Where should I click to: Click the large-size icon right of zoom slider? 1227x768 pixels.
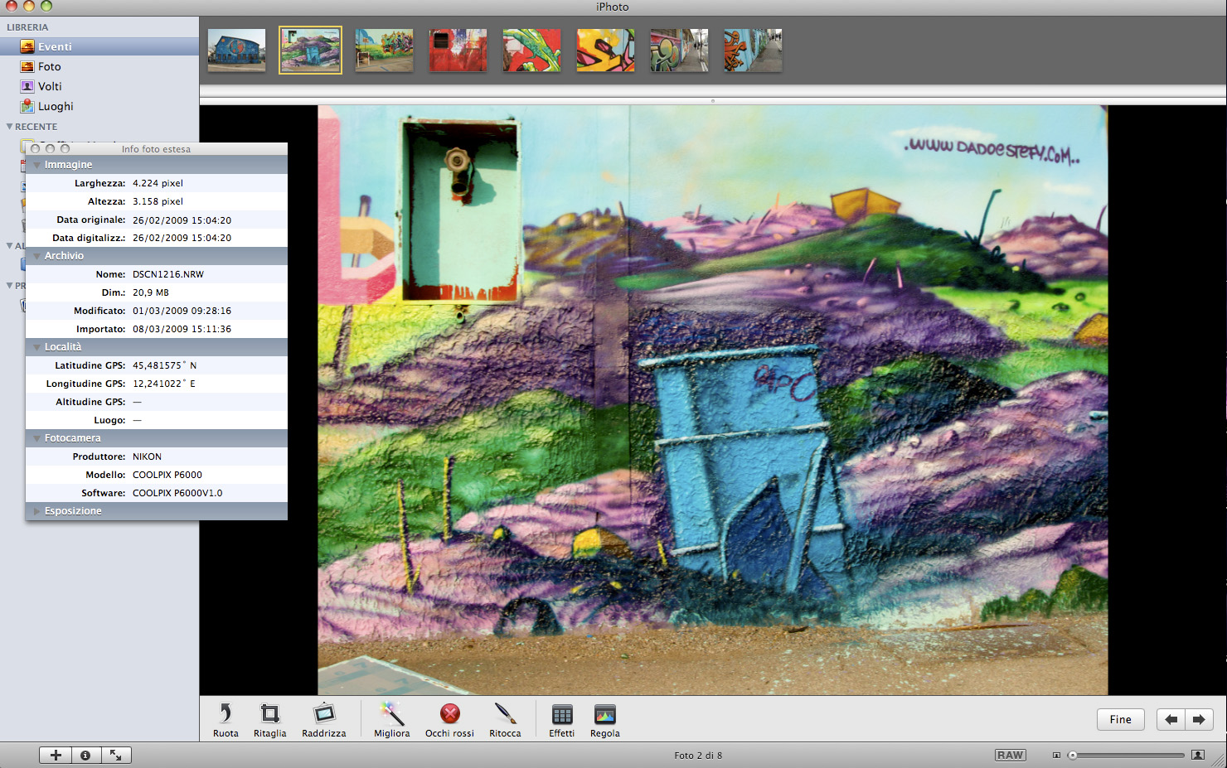(1197, 755)
